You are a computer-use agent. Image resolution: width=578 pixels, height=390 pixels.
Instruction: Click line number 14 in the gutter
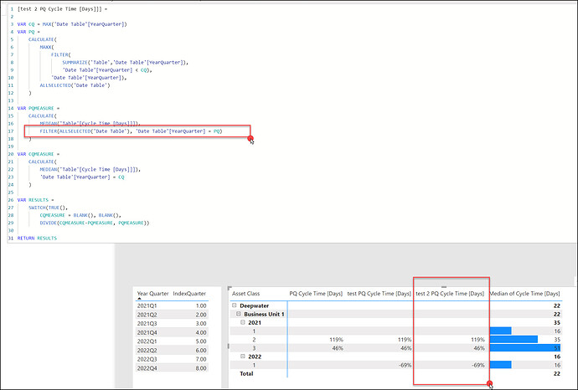(x=11, y=108)
